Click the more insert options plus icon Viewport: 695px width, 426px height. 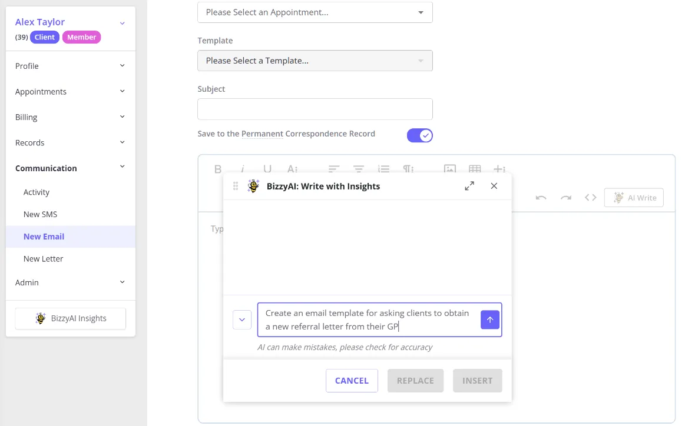coord(499,169)
